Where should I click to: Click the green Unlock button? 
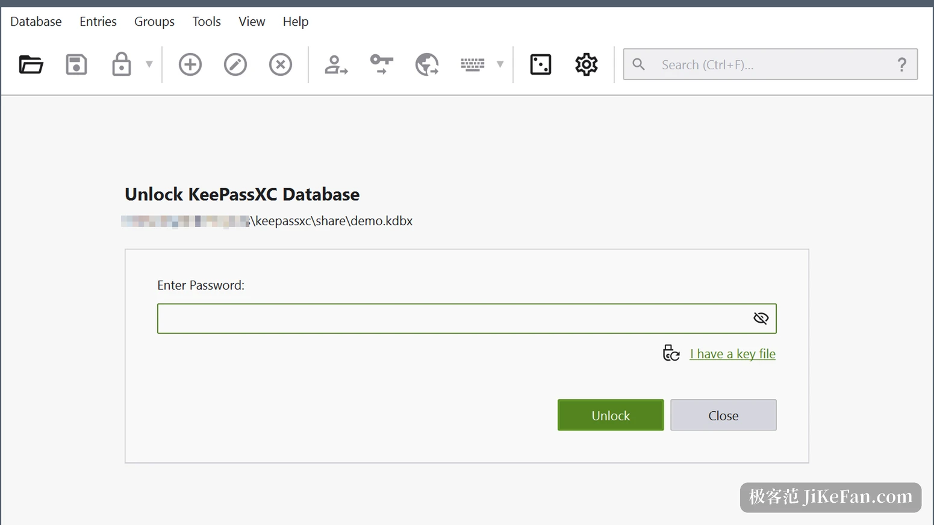click(x=611, y=415)
